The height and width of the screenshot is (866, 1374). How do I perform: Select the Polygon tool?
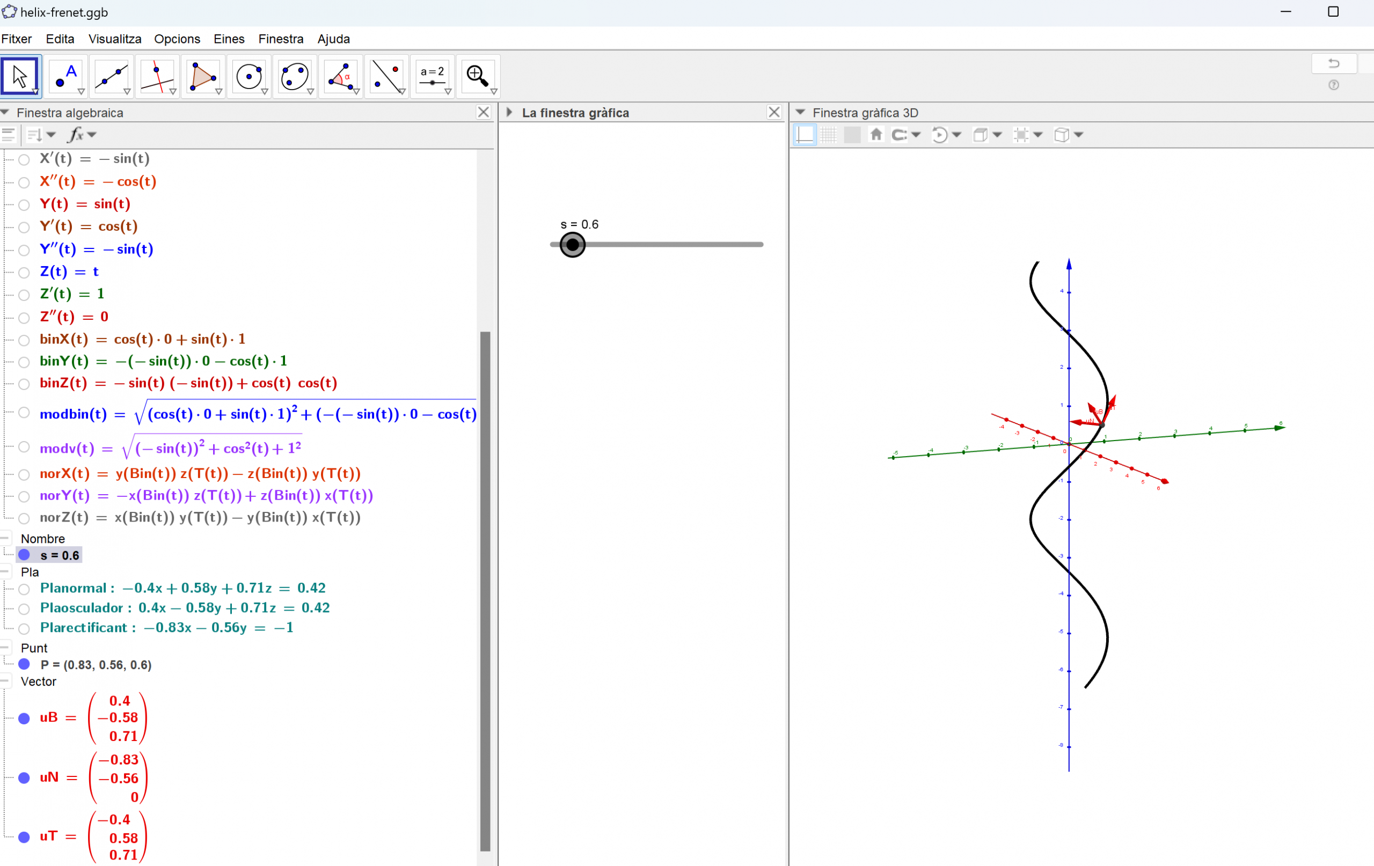tap(202, 76)
